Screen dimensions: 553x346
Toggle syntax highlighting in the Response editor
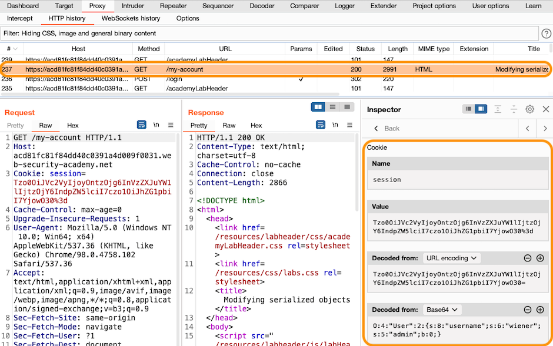coord(321,125)
